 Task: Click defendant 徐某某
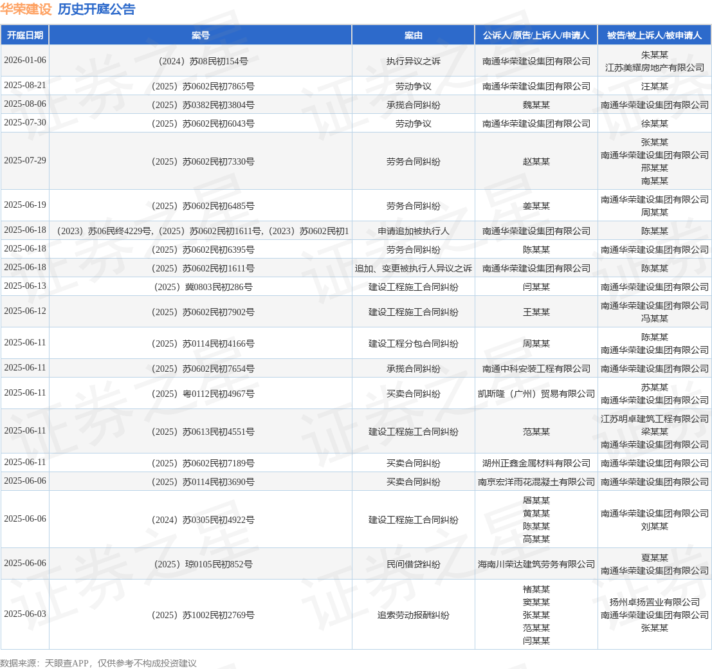[654, 124]
